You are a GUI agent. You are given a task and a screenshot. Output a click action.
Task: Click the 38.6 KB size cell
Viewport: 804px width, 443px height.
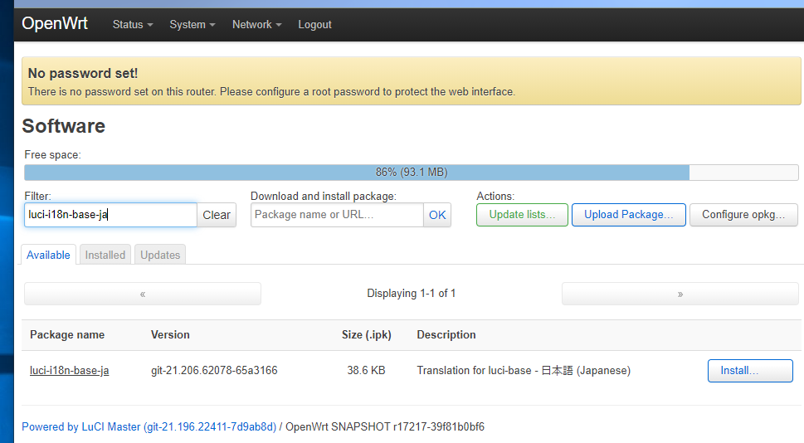(366, 370)
